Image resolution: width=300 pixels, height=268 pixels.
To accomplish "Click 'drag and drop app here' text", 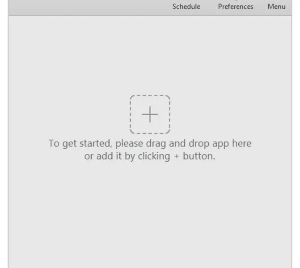I will [x=199, y=143].
